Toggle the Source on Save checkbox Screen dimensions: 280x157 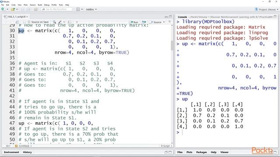[29, 22]
